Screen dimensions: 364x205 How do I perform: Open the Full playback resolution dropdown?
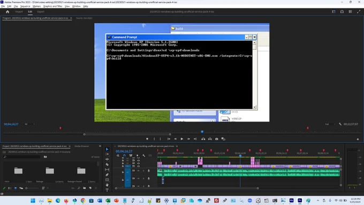tap(330, 124)
